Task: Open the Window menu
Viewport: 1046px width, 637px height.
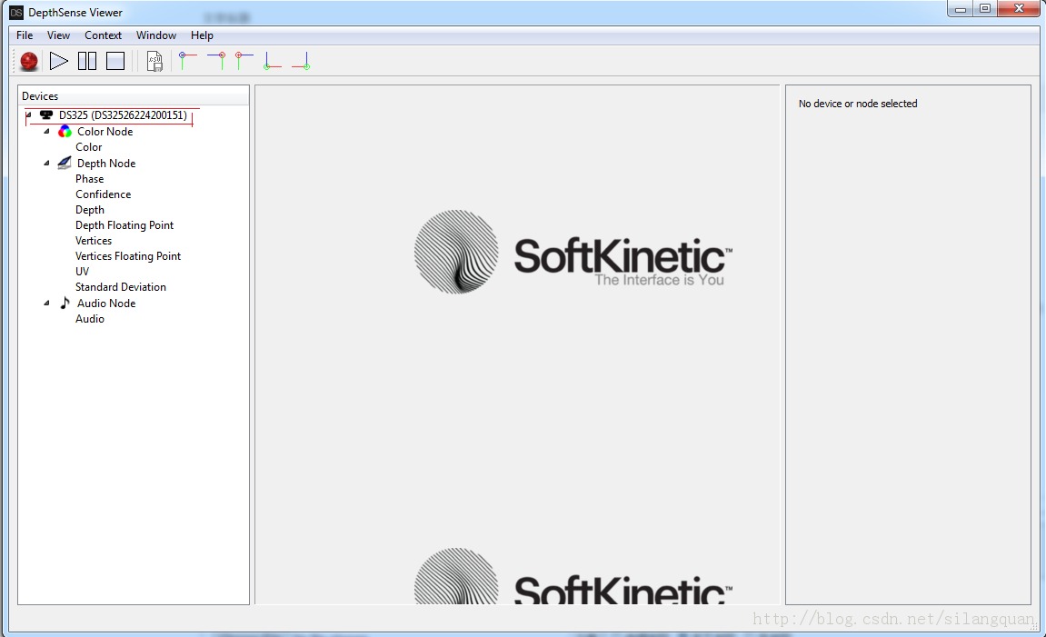Action: [156, 35]
